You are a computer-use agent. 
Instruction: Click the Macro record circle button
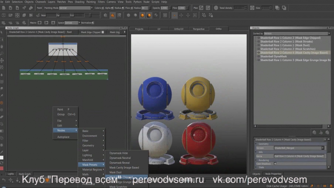tap(40, 23)
